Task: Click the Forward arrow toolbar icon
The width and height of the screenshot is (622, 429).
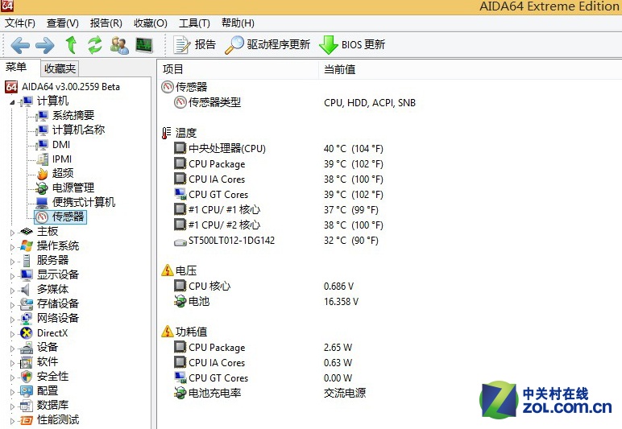Action: click(45, 45)
